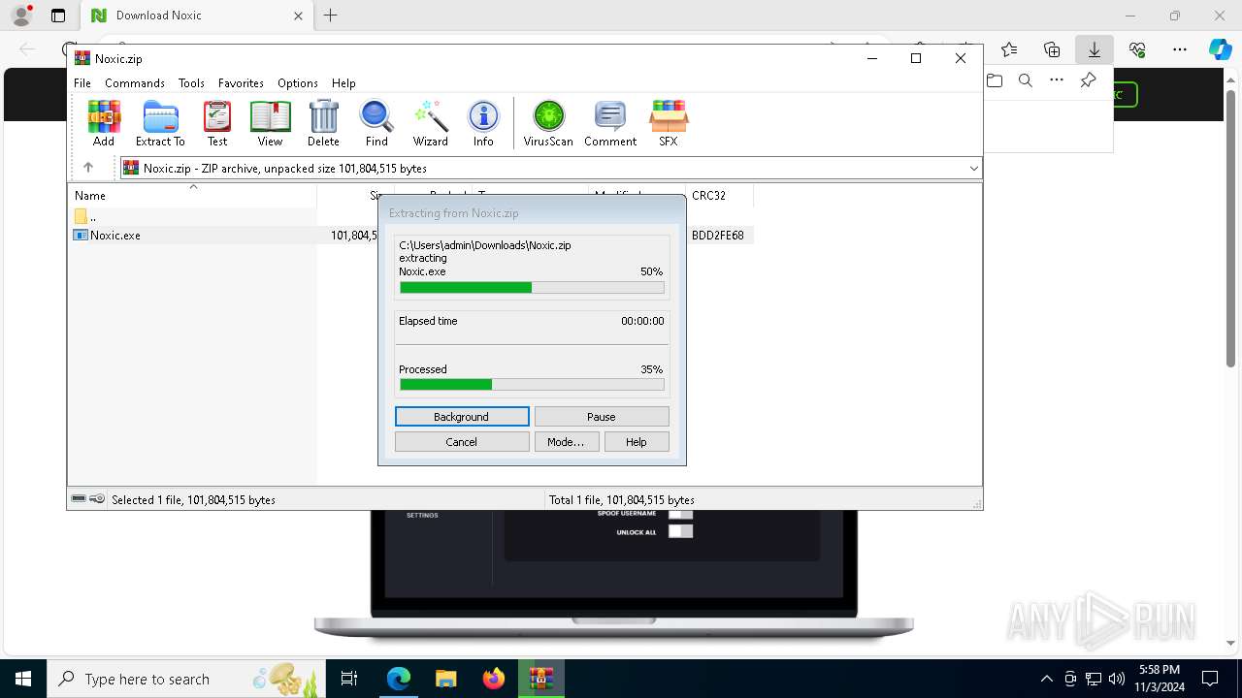
Task: Open the Wizard tool
Action: point(431,123)
